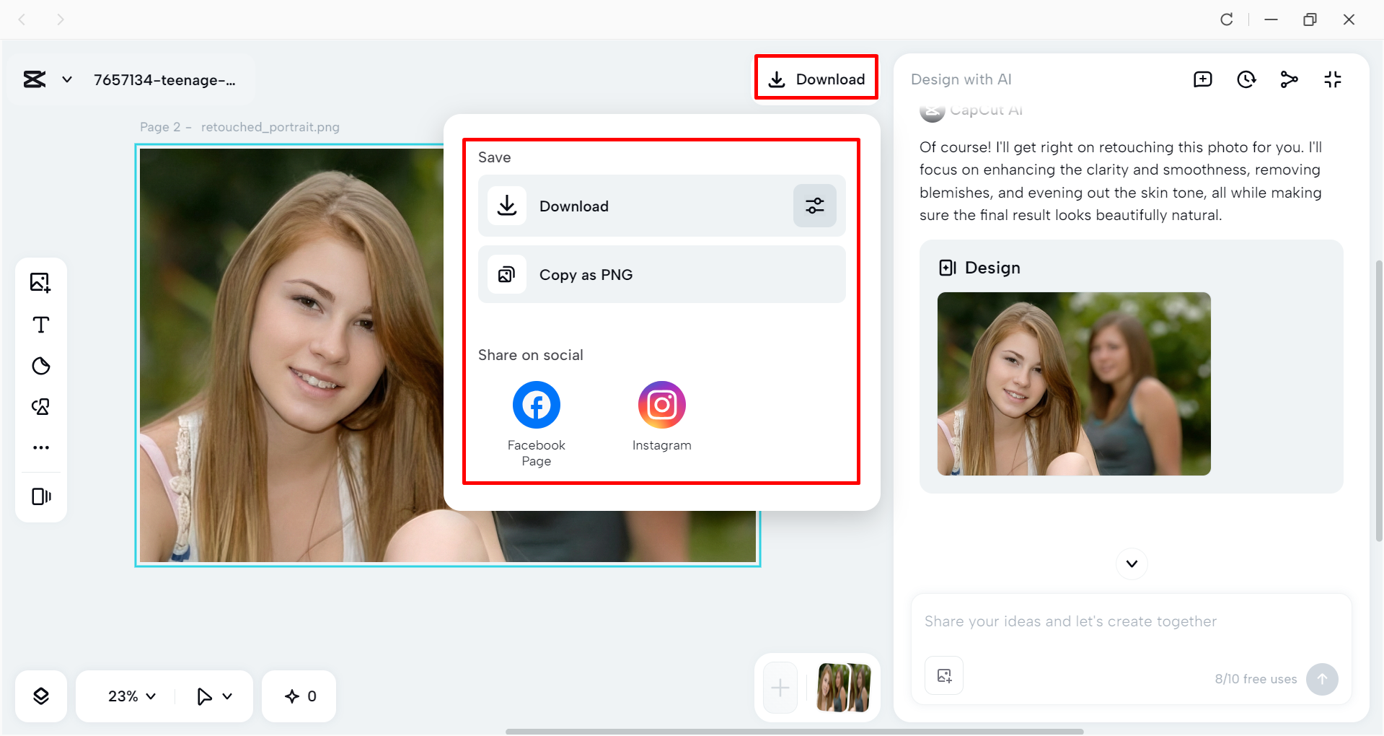Viewport: 1384px width, 736px height.
Task: Select Copy as PNG option
Action: click(662, 274)
